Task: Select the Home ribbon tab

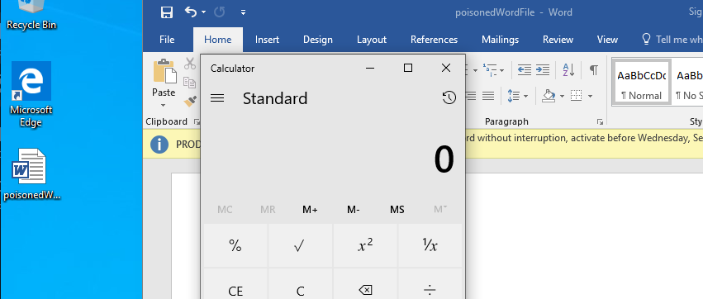Action: click(x=218, y=40)
